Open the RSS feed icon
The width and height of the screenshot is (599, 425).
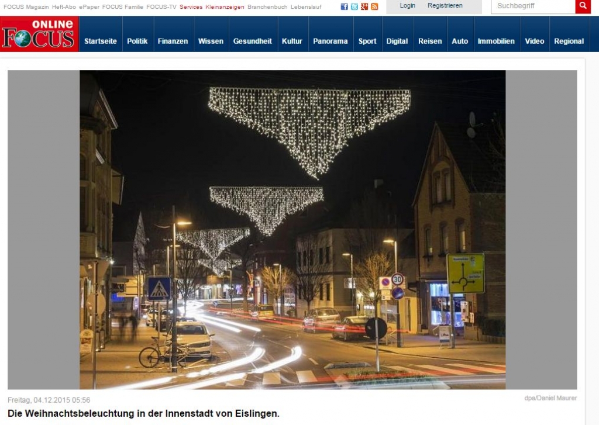[x=374, y=6]
